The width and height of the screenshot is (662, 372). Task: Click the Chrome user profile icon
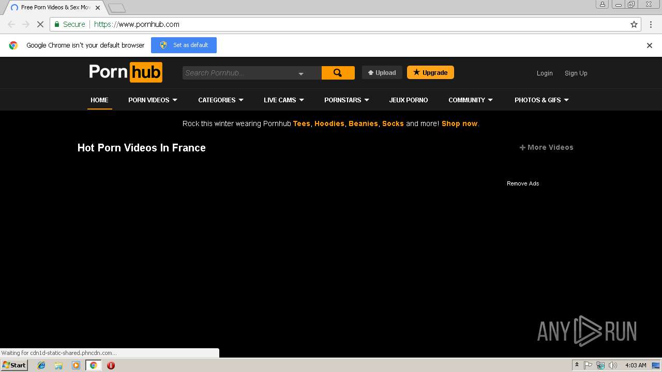602,4
